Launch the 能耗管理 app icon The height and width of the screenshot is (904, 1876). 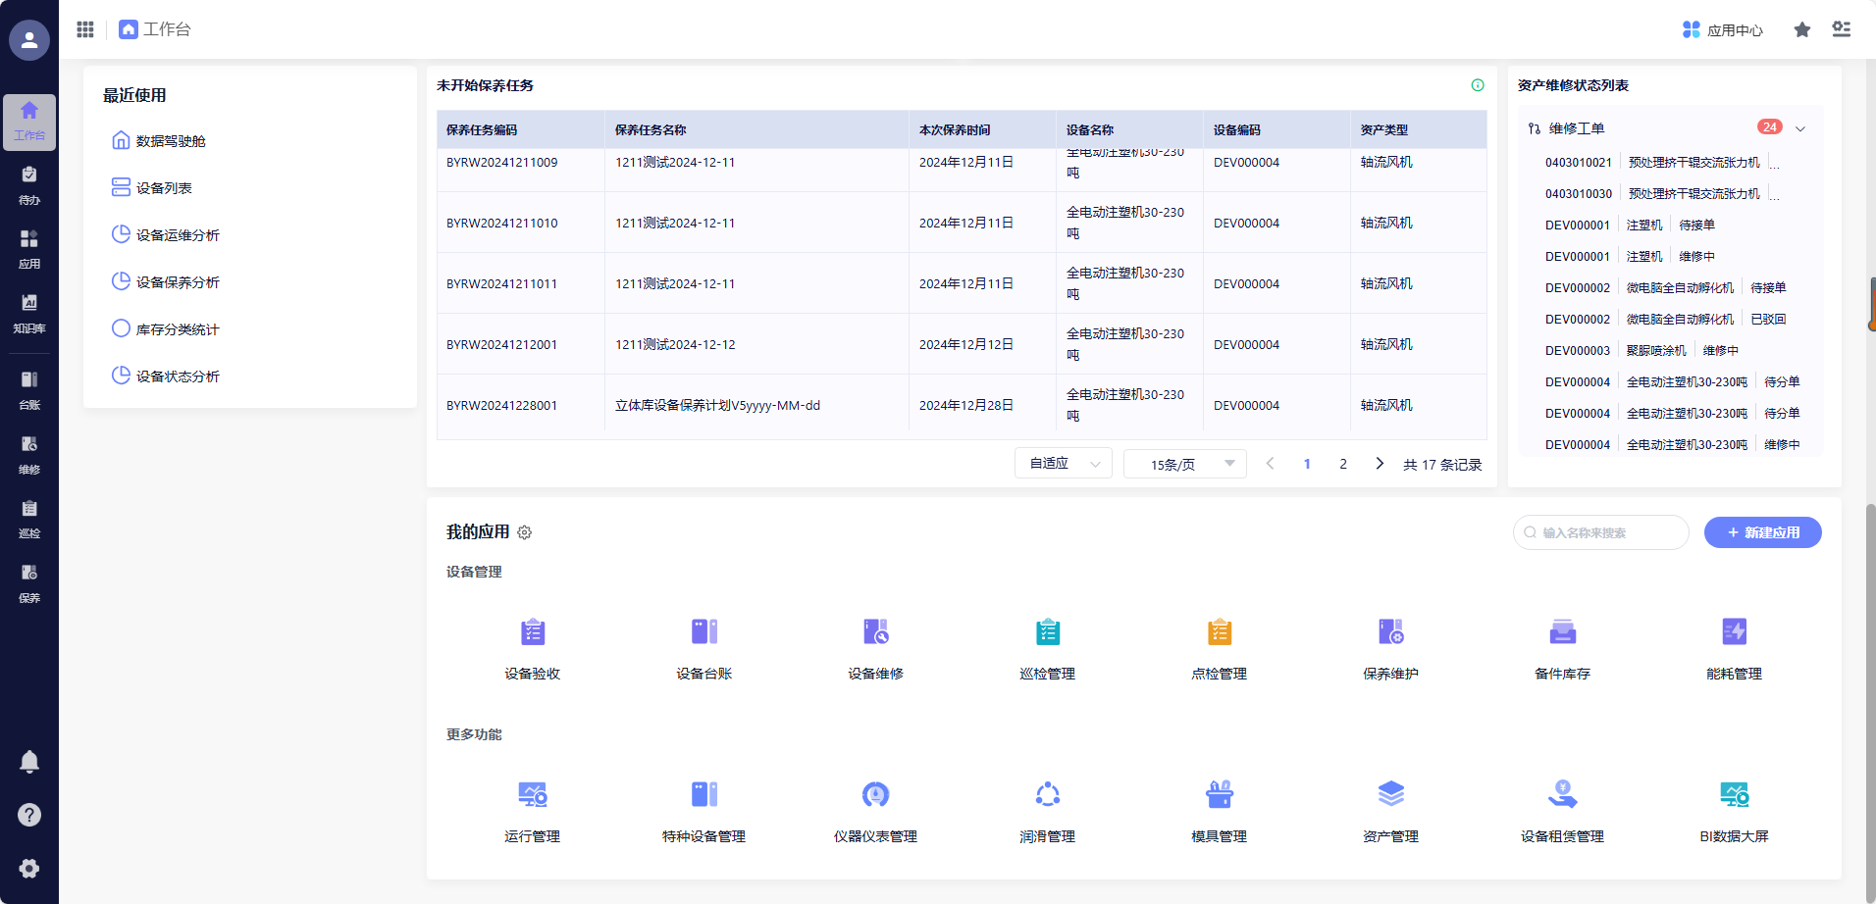pyautogui.click(x=1734, y=632)
